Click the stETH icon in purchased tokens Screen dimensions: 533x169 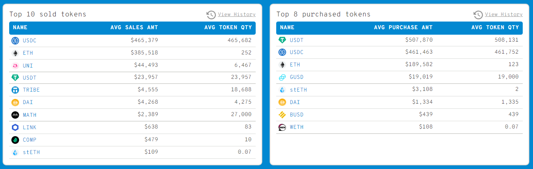point(282,90)
